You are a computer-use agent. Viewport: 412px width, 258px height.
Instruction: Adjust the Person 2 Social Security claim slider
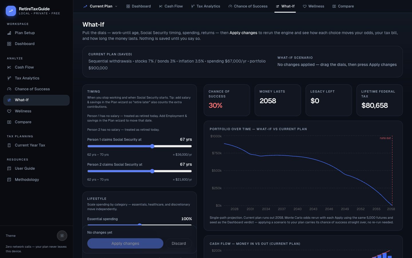140,171
